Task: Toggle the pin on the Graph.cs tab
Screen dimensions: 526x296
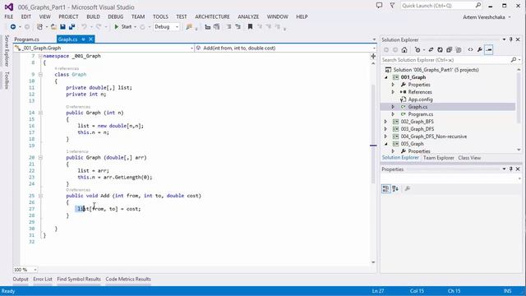Action: coord(83,39)
